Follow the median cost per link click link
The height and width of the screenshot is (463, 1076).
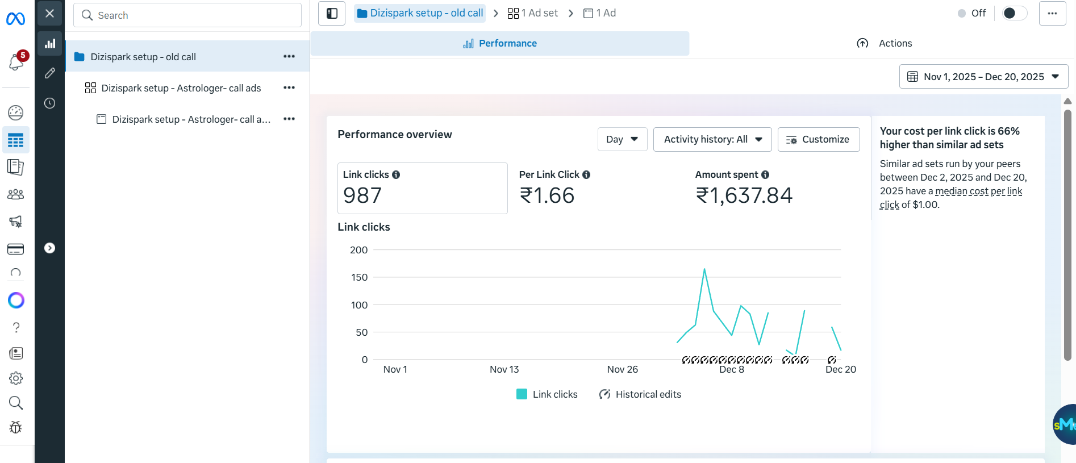tap(978, 191)
